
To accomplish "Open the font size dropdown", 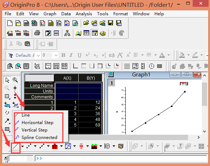I will pos(56,55).
